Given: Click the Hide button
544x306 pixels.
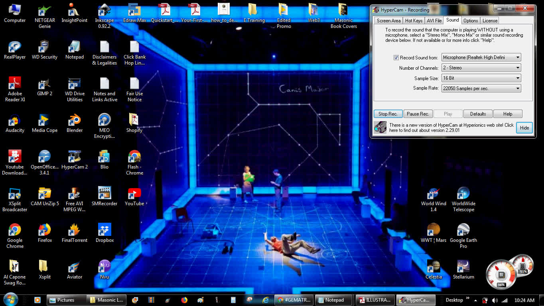Looking at the screenshot, I should point(524,127).
